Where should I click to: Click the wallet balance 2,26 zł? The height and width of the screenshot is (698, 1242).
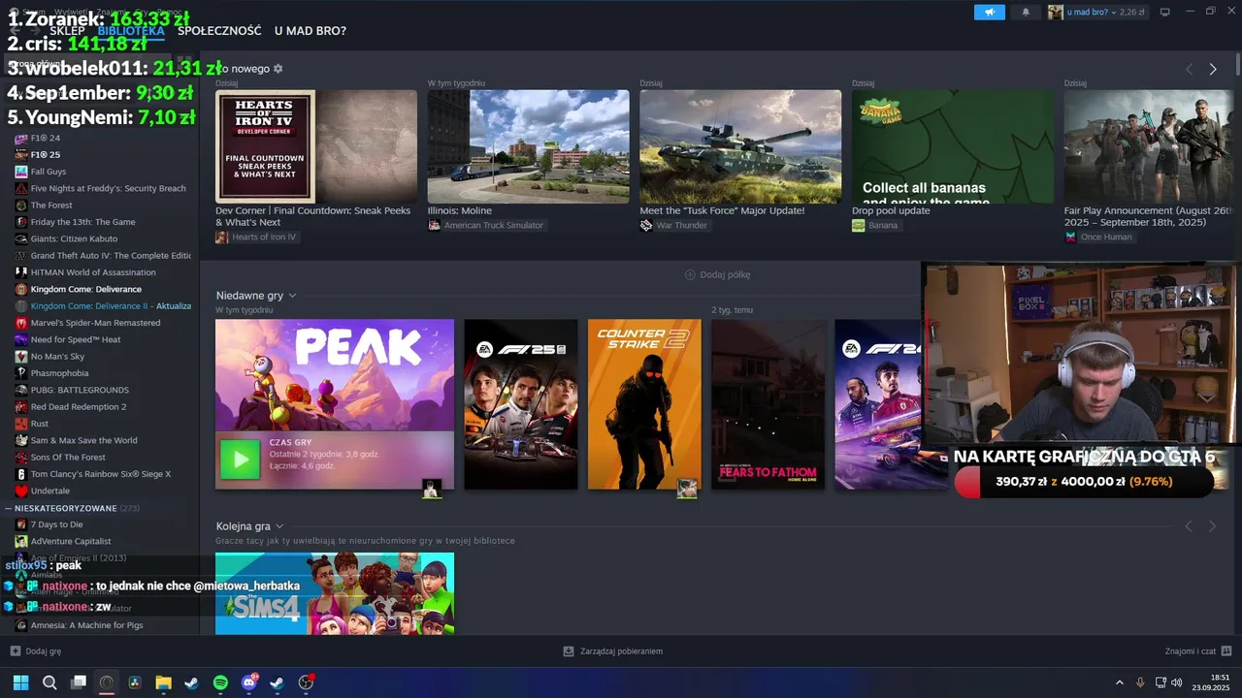coord(1131,13)
